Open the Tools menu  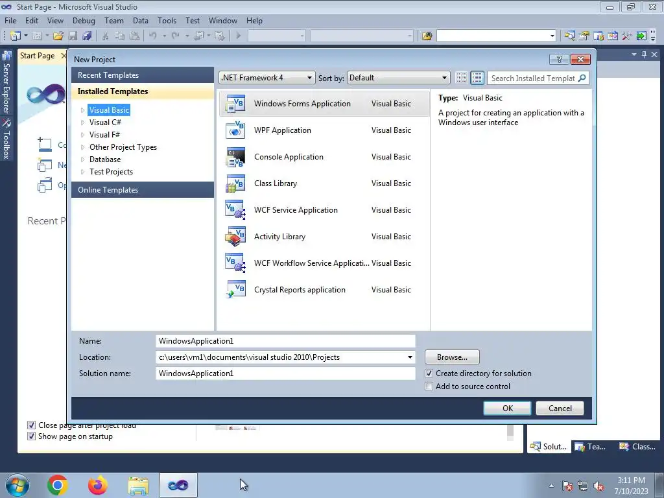click(167, 20)
